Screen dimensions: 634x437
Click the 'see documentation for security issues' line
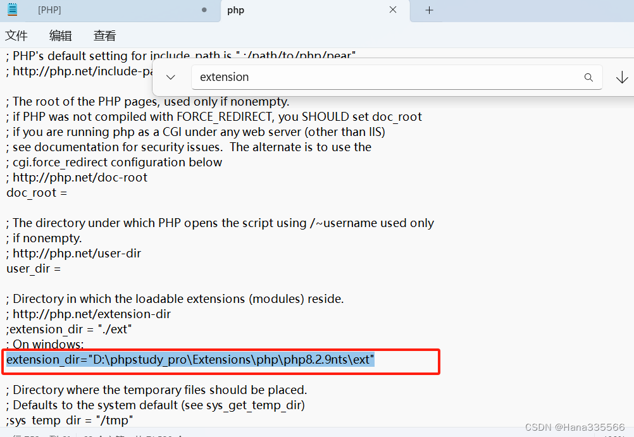point(189,147)
